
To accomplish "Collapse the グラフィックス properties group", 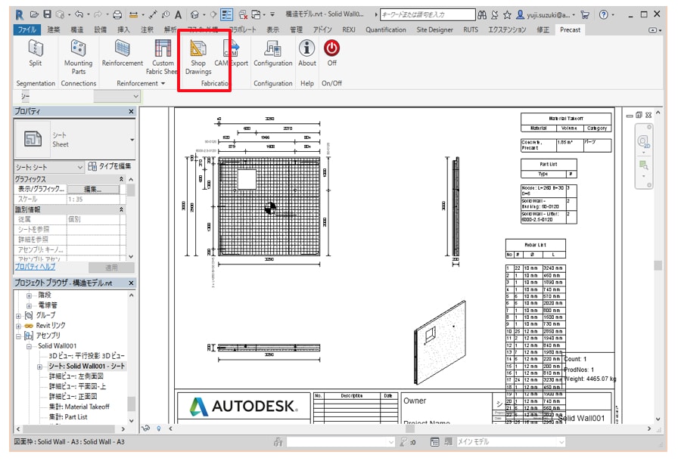I will (122, 179).
